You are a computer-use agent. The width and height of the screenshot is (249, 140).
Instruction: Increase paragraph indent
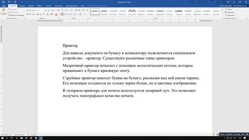coord(79,10)
